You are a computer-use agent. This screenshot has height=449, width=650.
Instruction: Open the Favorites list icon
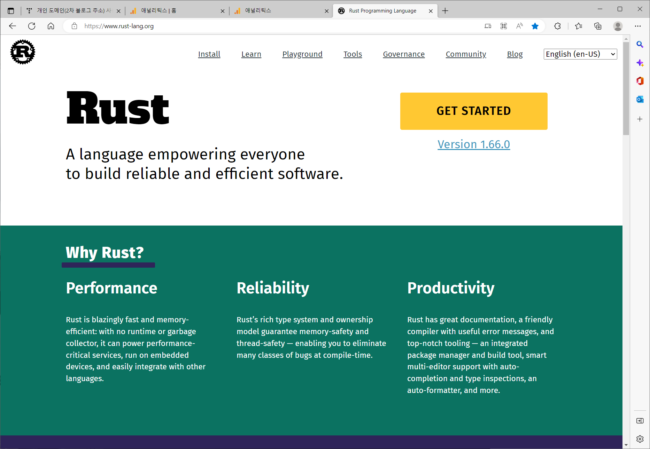click(x=579, y=26)
